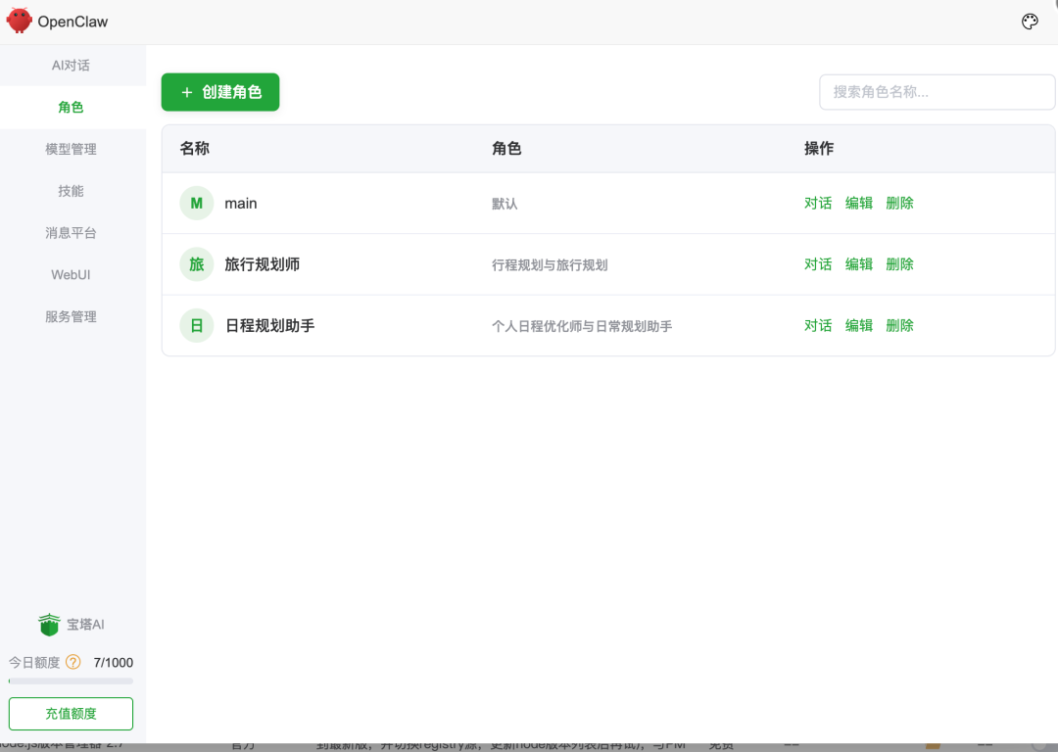Start 对话 with 旅行规划师
The height and width of the screenshot is (752, 1058).
pos(818,263)
